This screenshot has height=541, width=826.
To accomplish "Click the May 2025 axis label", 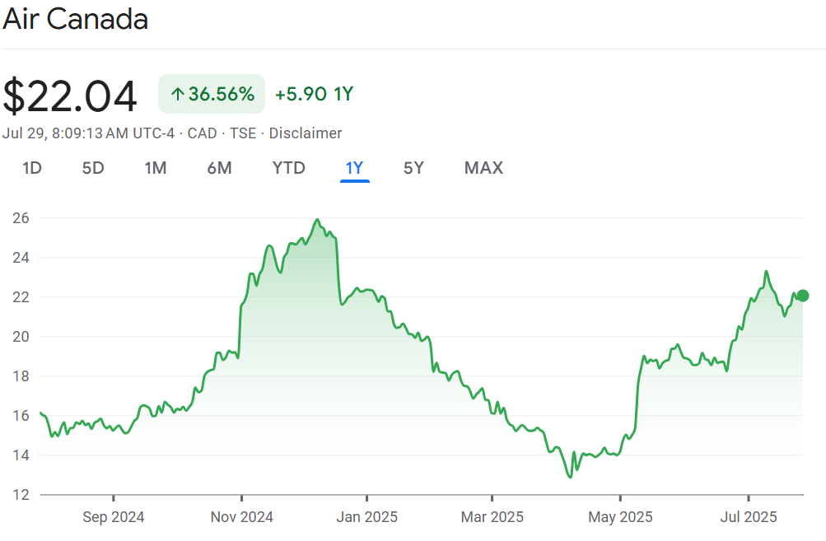I will click(621, 517).
